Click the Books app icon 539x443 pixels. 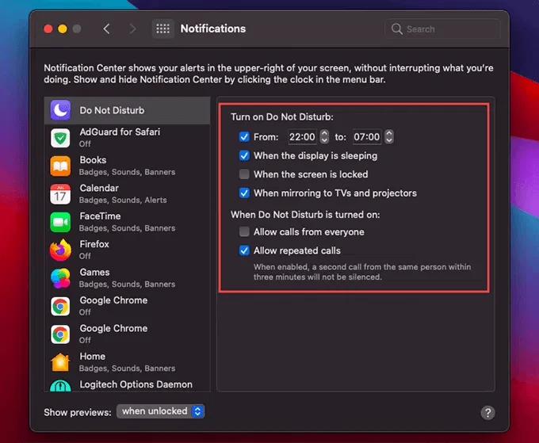click(x=60, y=166)
